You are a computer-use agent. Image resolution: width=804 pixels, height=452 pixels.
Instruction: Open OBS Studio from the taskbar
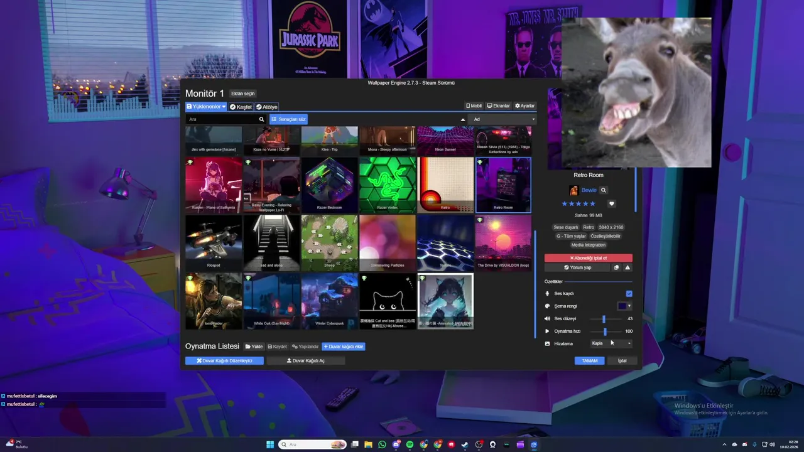click(x=479, y=444)
